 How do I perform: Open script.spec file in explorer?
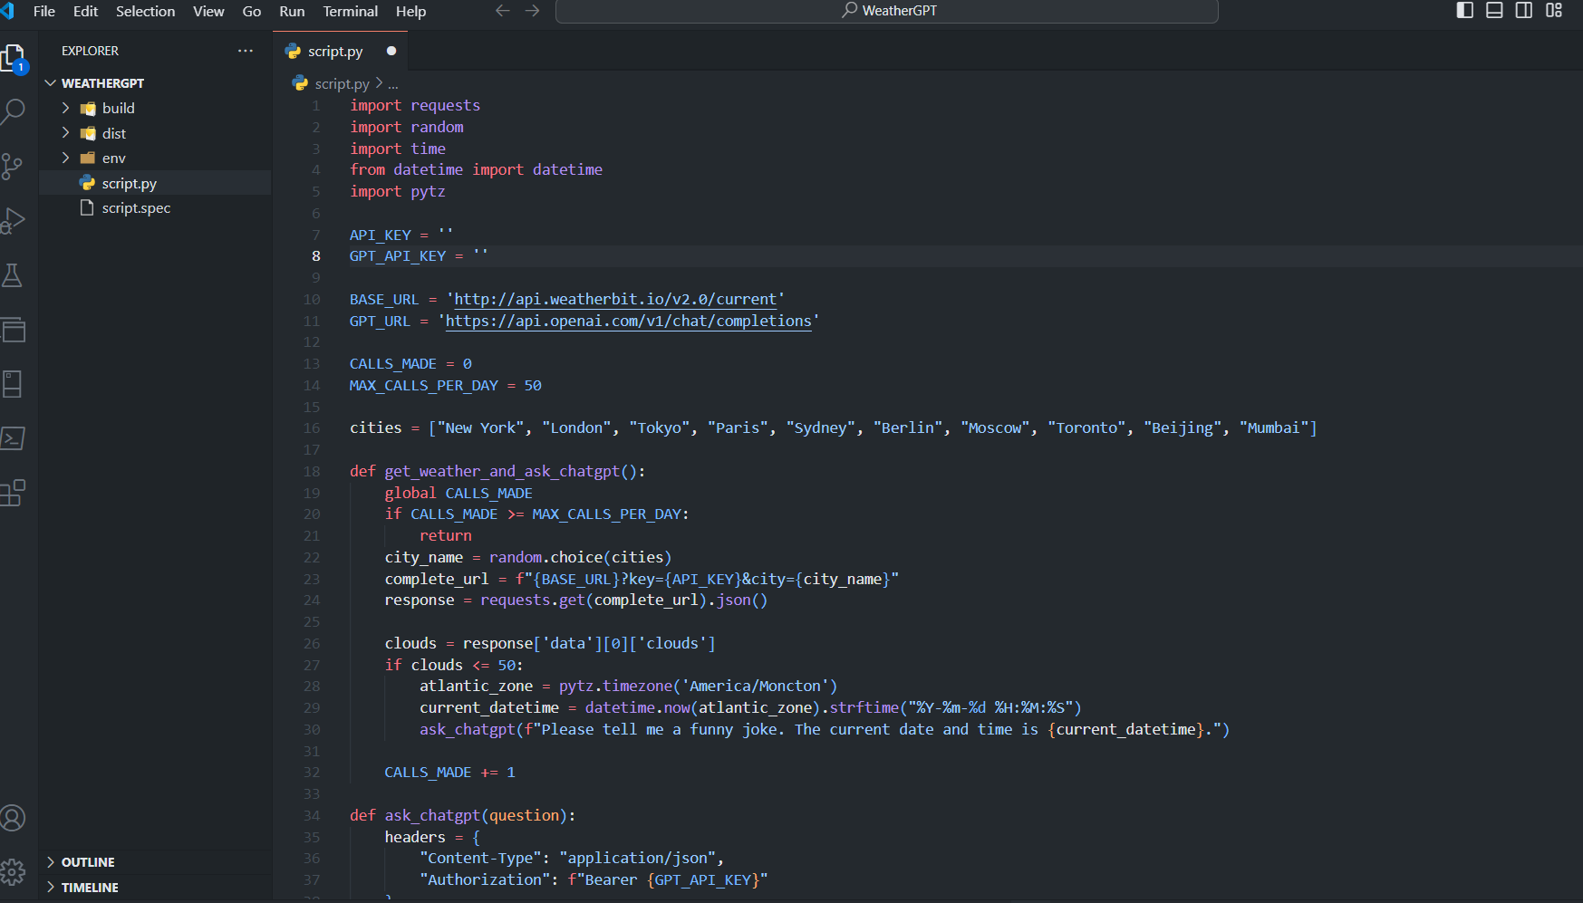tap(136, 207)
